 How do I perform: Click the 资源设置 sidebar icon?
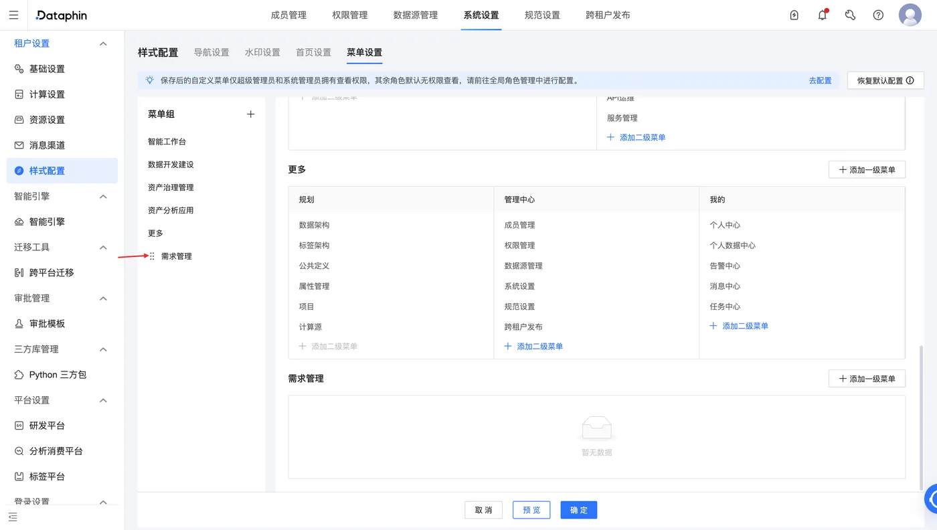coord(19,120)
